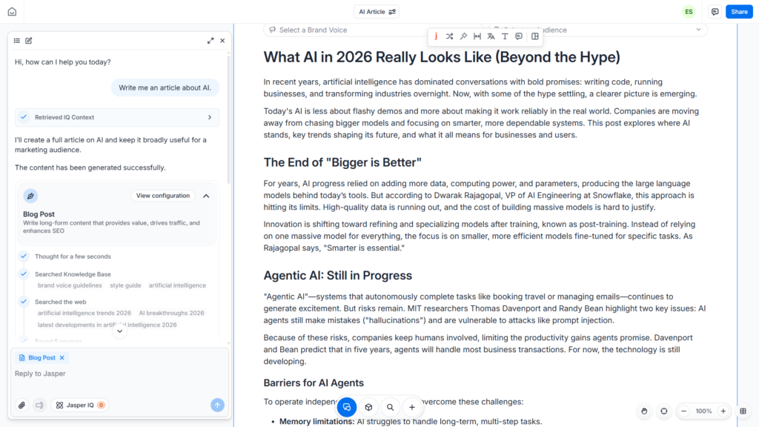Open the chat history list icon
Screen dimensions: 759x427
(17, 41)
